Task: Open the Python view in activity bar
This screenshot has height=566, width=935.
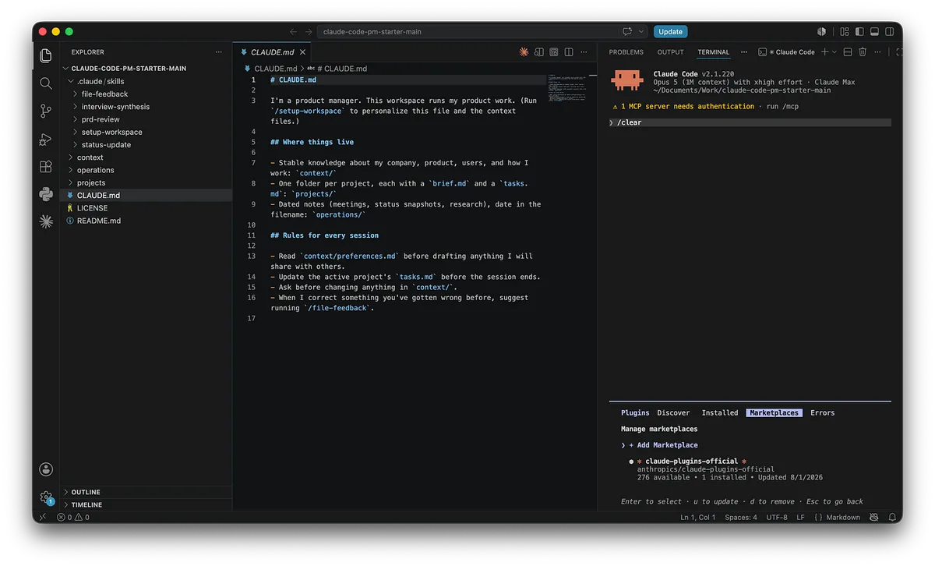Action: tap(46, 194)
